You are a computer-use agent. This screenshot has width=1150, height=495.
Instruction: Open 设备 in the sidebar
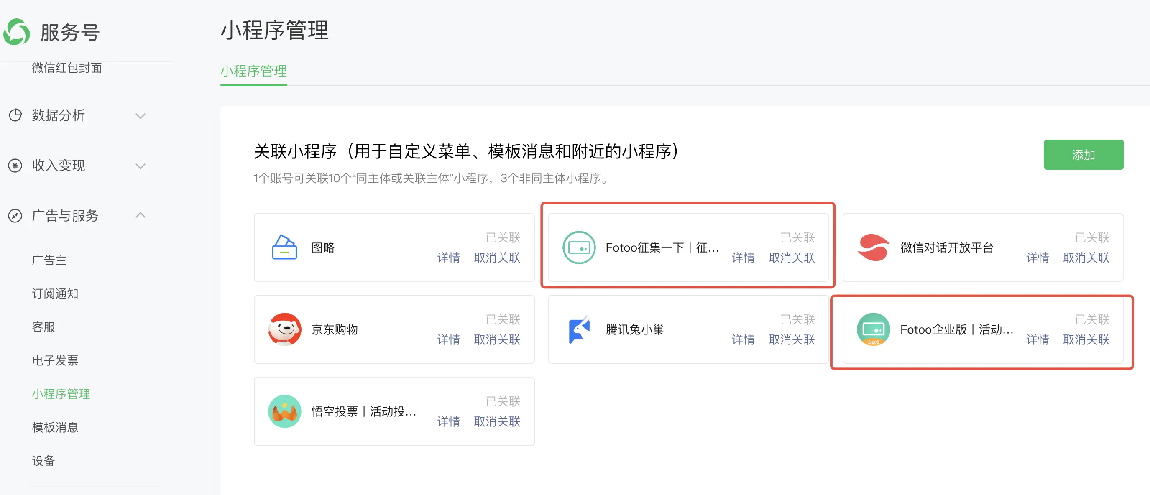pyautogui.click(x=43, y=461)
